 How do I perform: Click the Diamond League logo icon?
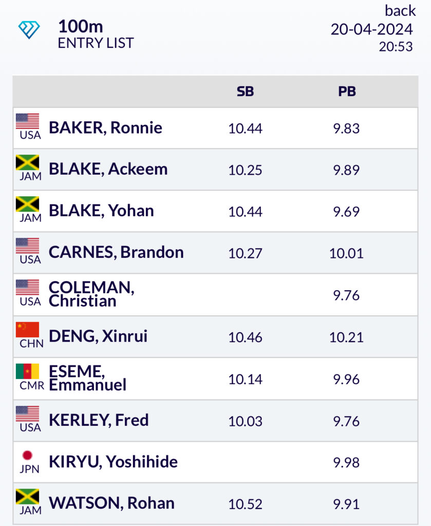(x=29, y=29)
